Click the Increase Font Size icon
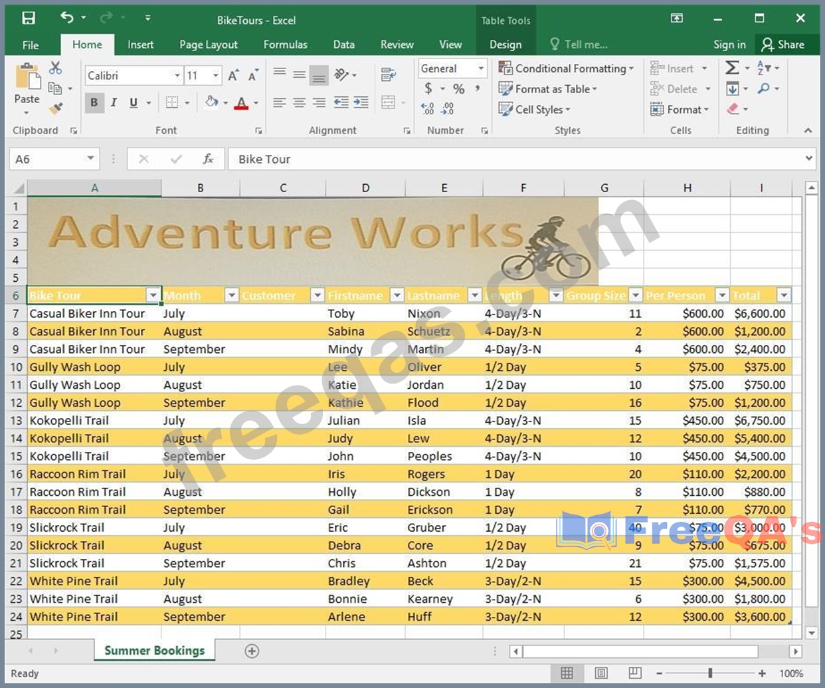This screenshot has height=688, width=825. (233, 76)
